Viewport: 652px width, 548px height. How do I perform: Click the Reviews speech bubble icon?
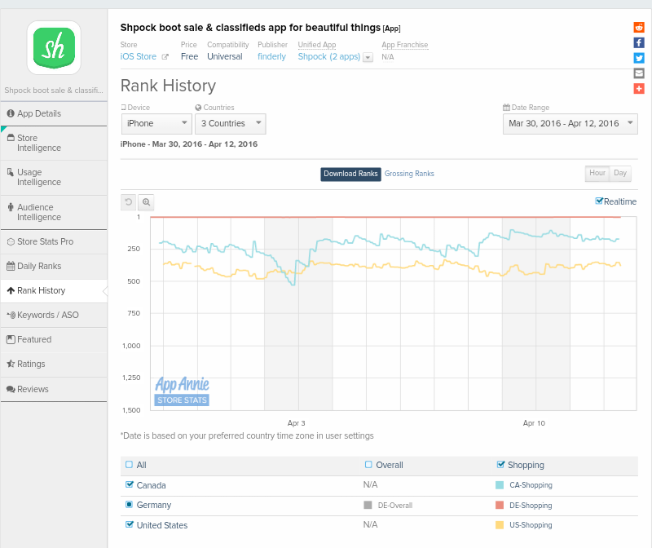[11, 389]
